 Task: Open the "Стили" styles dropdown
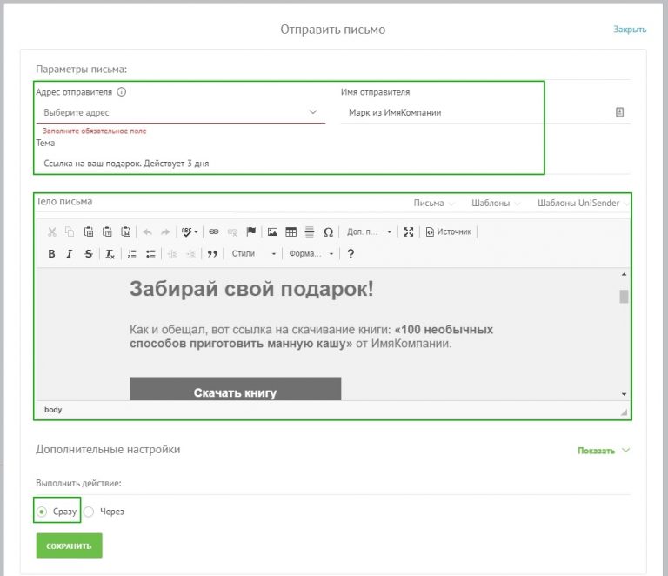[x=253, y=254]
